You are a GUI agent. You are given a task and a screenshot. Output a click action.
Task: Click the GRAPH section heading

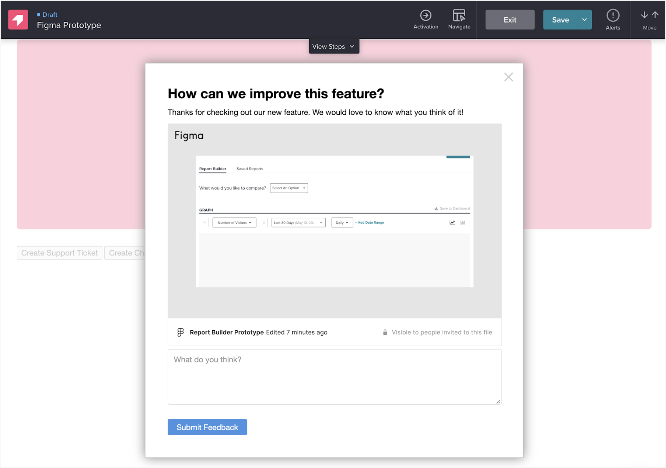coord(206,210)
